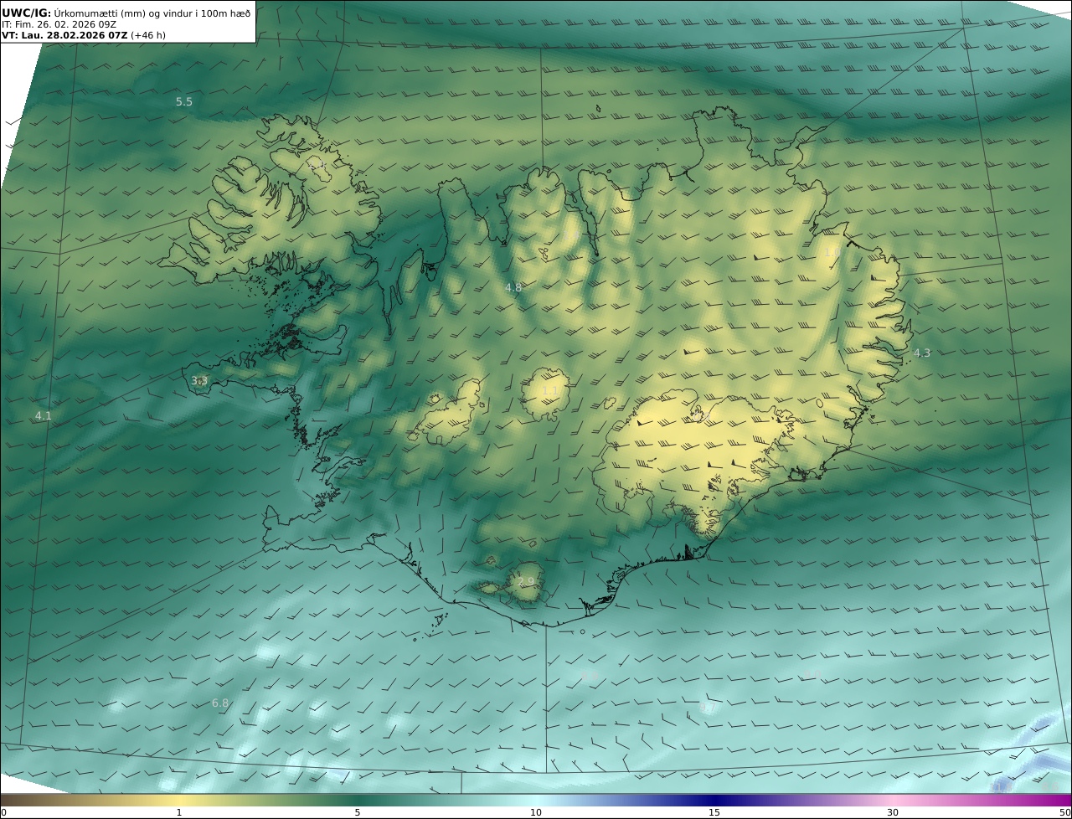Click the '30' tick on colour scale
Viewport: 1072px width, 819px height.
(893, 812)
